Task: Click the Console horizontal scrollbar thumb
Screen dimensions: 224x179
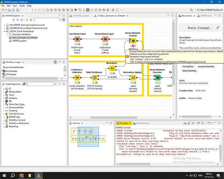Action: [x=134, y=164]
